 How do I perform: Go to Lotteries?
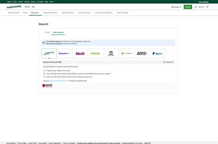(27, 2)
